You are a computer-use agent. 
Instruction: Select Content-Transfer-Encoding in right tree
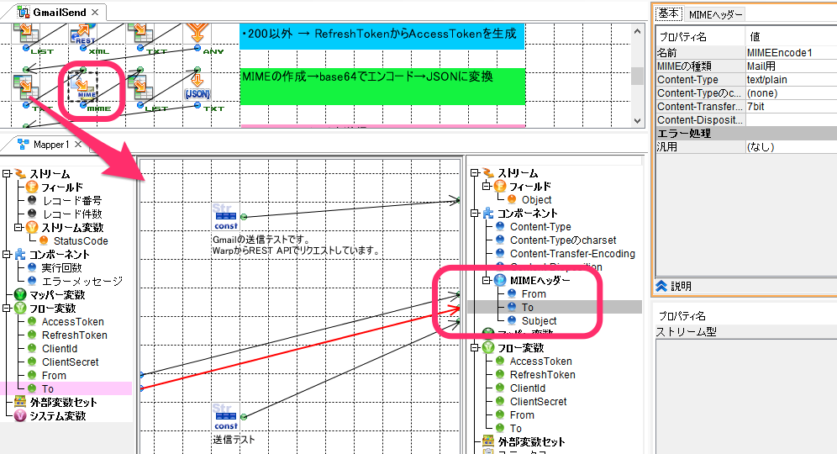pyautogui.click(x=572, y=254)
